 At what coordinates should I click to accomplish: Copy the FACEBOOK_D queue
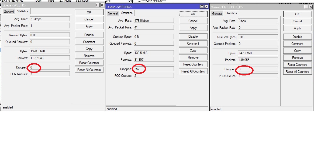pos(297,51)
